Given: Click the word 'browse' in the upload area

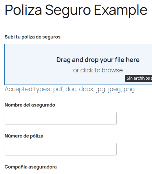Looking at the screenshot, I should [112, 70].
